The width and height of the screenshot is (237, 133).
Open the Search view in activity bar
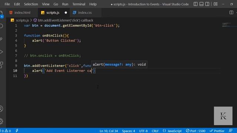tap(1, 26)
